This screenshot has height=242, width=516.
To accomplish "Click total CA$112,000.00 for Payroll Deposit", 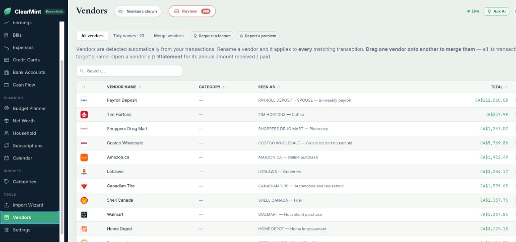I will pyautogui.click(x=492, y=100).
